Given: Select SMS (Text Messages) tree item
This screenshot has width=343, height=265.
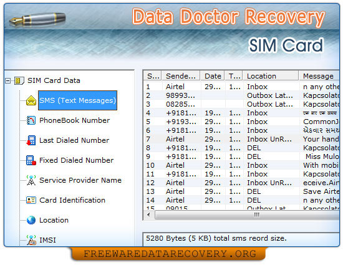Looking at the screenshot, I should tap(78, 100).
